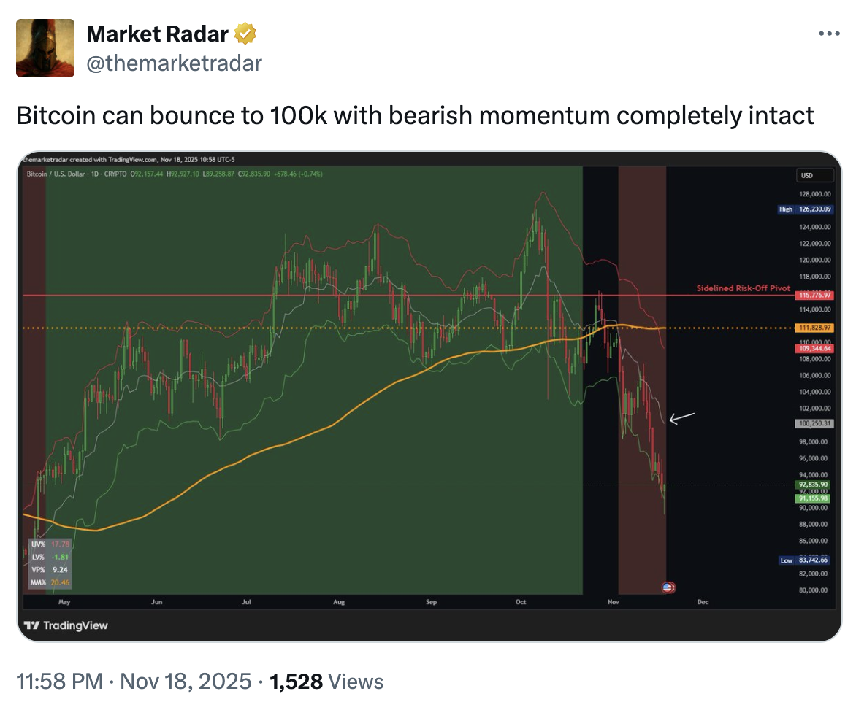Open Market Radar profile avatar
The image size is (856, 702).
pos(45,48)
